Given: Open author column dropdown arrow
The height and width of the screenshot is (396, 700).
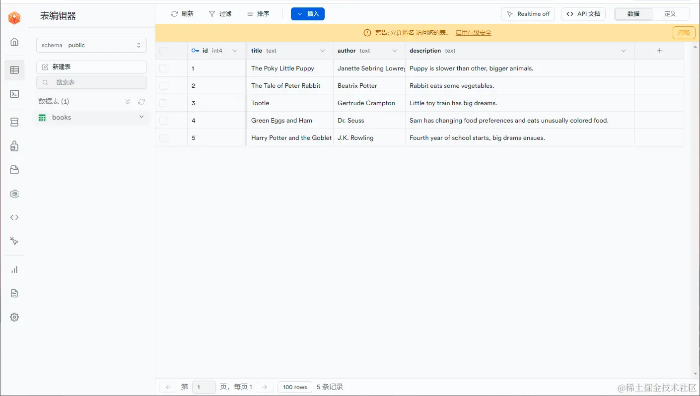Looking at the screenshot, I should (x=395, y=51).
